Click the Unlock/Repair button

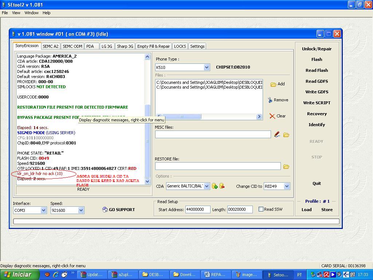tap(317, 49)
